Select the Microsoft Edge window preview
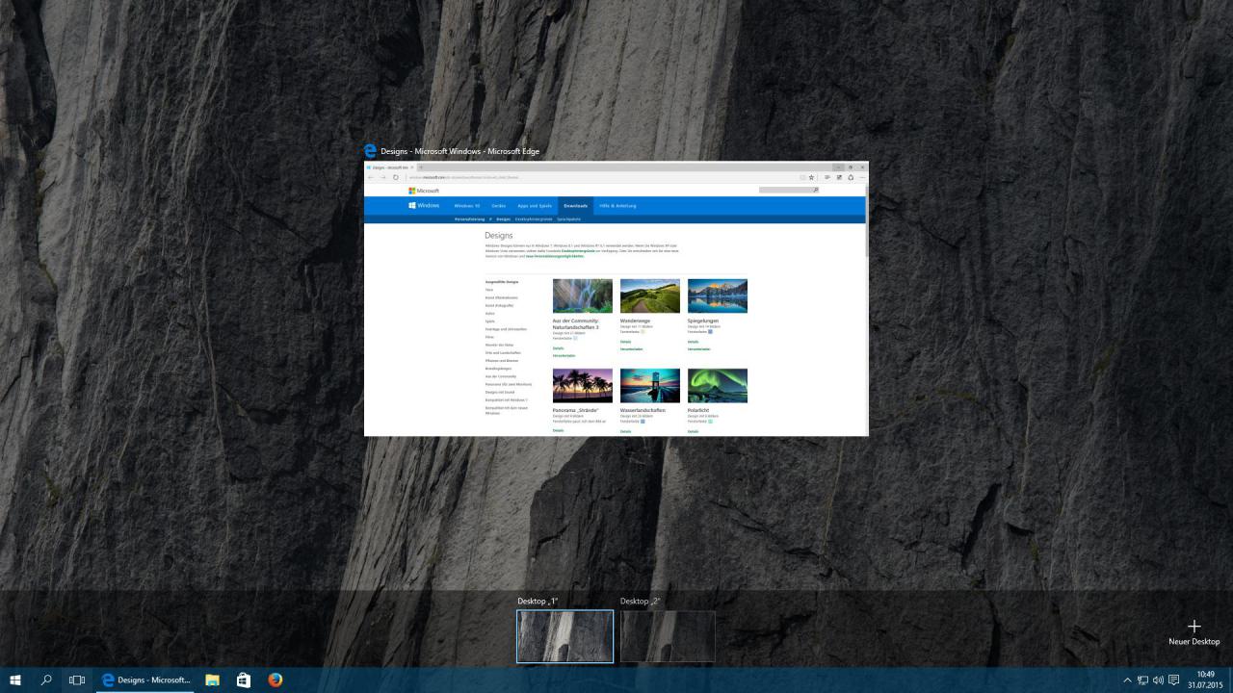The image size is (1233, 693). tap(616, 298)
